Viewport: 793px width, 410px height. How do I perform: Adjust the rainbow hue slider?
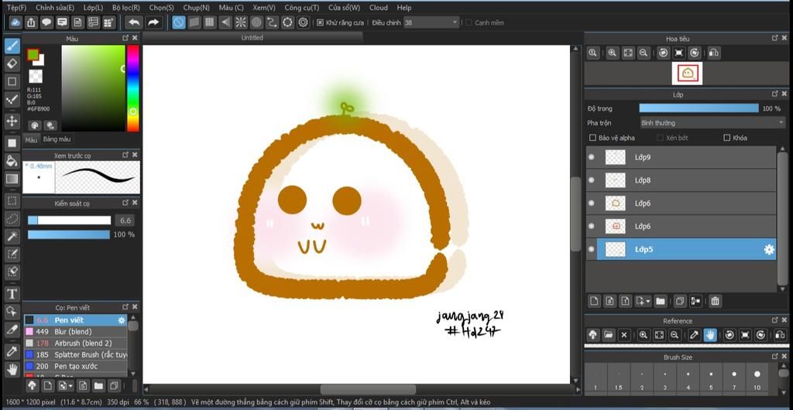click(x=132, y=88)
